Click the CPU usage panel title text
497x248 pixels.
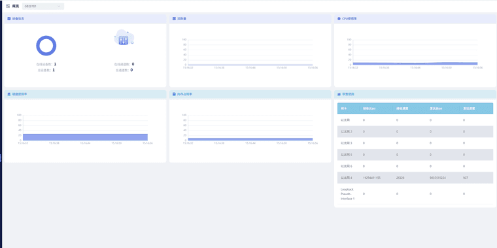350,19
